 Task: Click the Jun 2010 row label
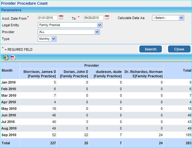(x=9, y=115)
